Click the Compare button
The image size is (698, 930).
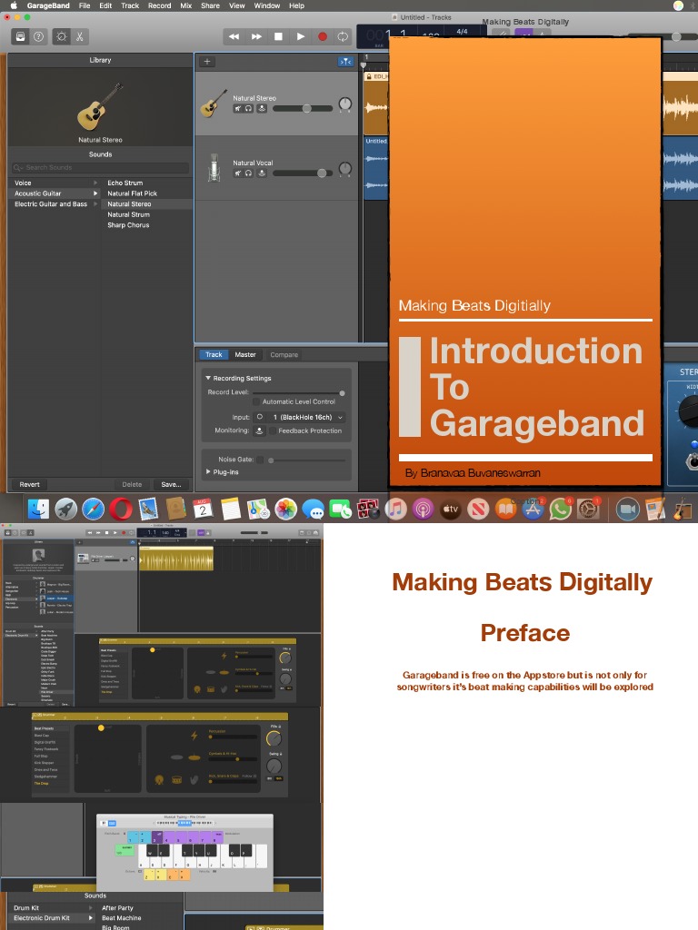point(284,355)
